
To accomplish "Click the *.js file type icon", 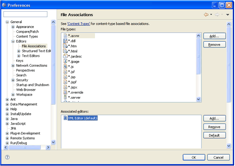I will [x=65, y=67].
